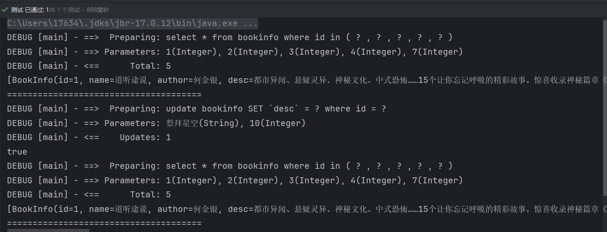607x232 pixels.
Task: Click the 'update bookinfo SET `desc`' Preparing line
Action: 197,109
